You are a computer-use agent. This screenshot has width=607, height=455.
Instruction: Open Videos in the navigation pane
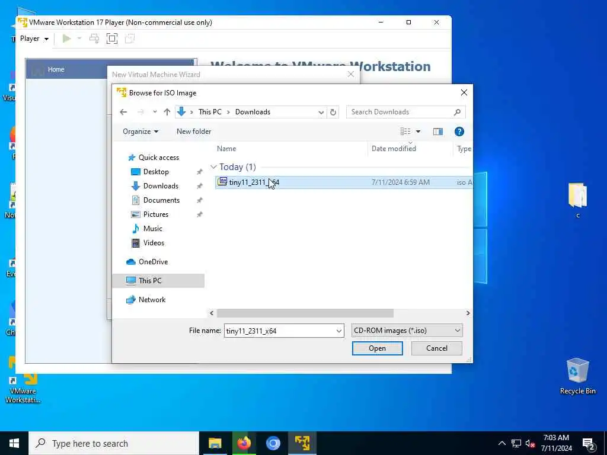(154, 243)
